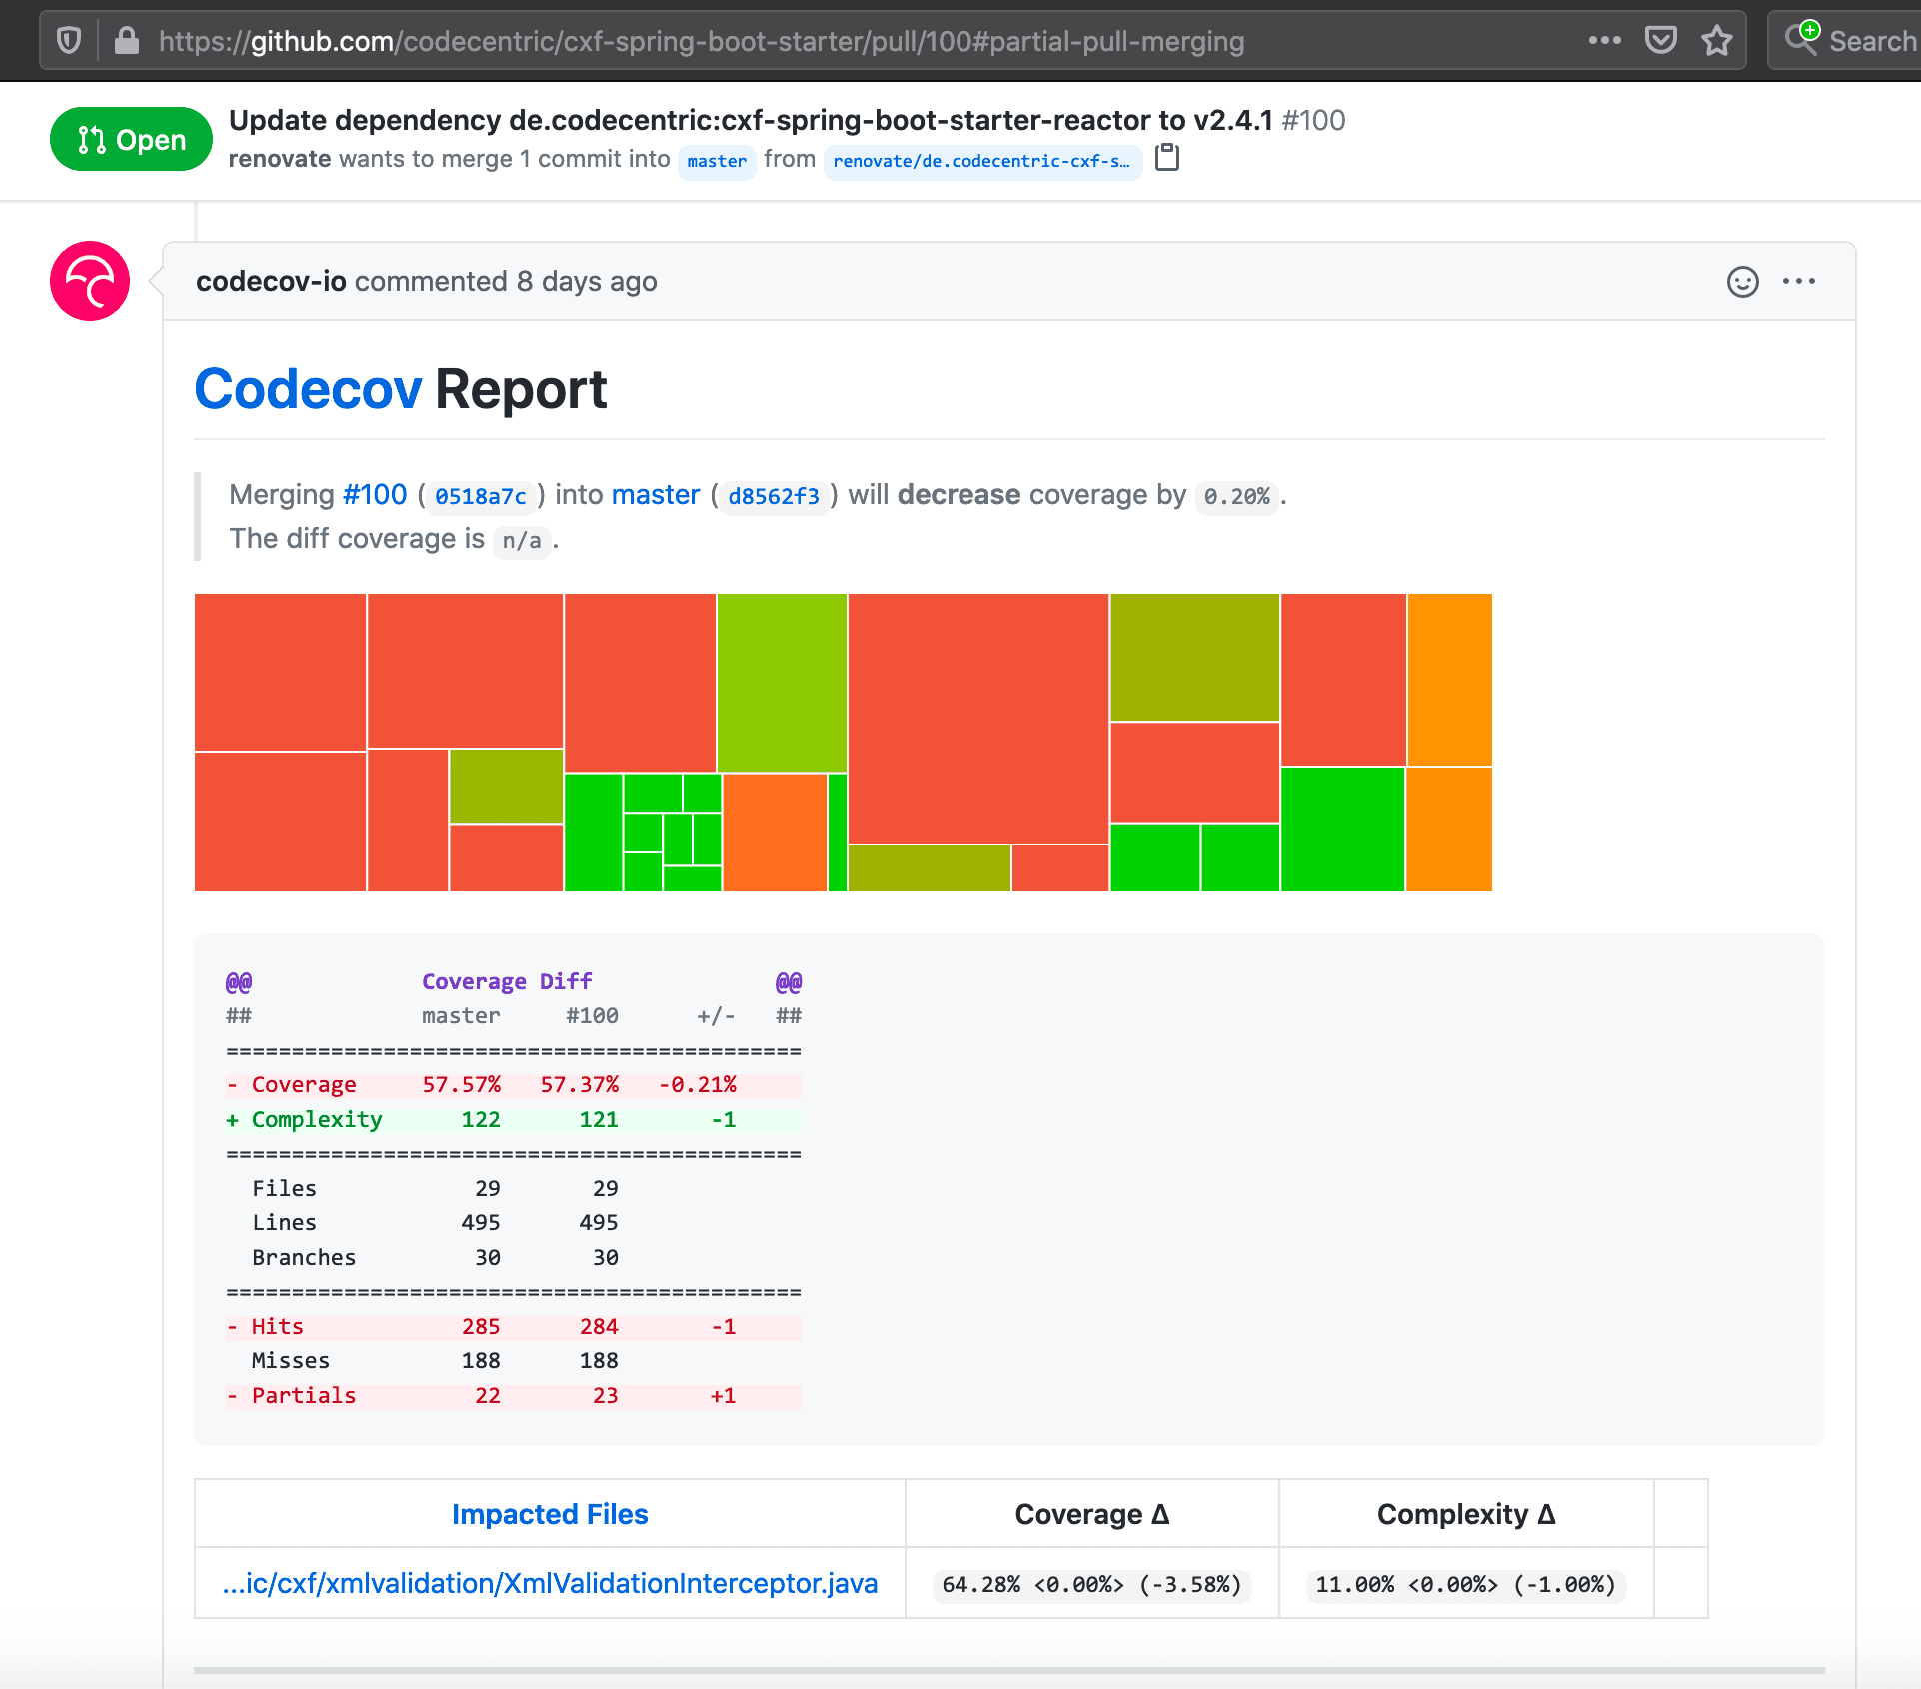Open commit d8562f3 link
Viewport: 1921px width, 1689px height.
coord(773,496)
